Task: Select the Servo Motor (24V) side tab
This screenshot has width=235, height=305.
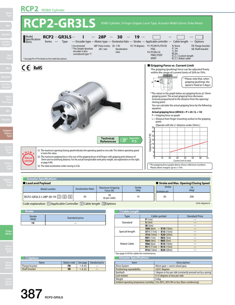Action: (6, 249)
